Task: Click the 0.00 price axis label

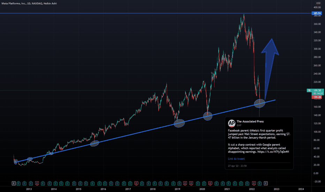Action: 316,173
